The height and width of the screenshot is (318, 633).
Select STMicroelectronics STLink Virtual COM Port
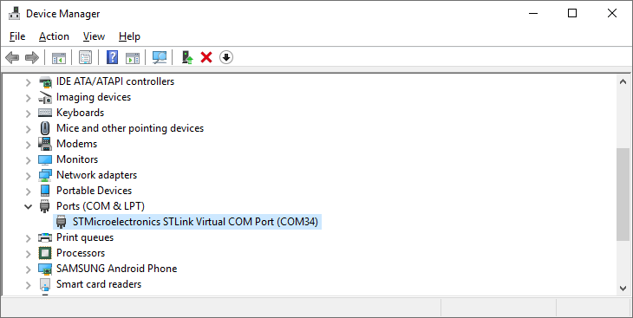(187, 222)
